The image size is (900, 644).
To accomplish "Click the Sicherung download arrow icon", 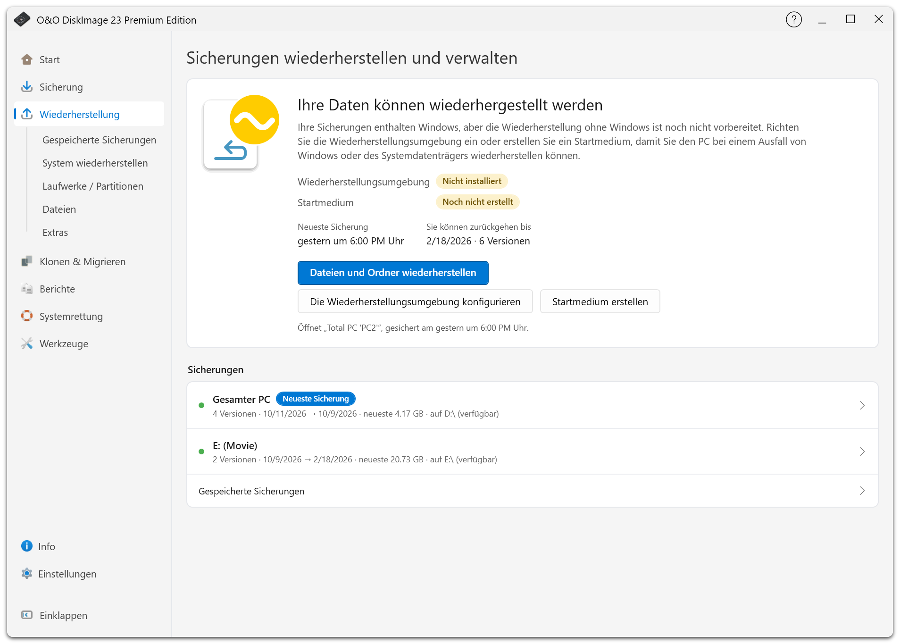I will [27, 87].
